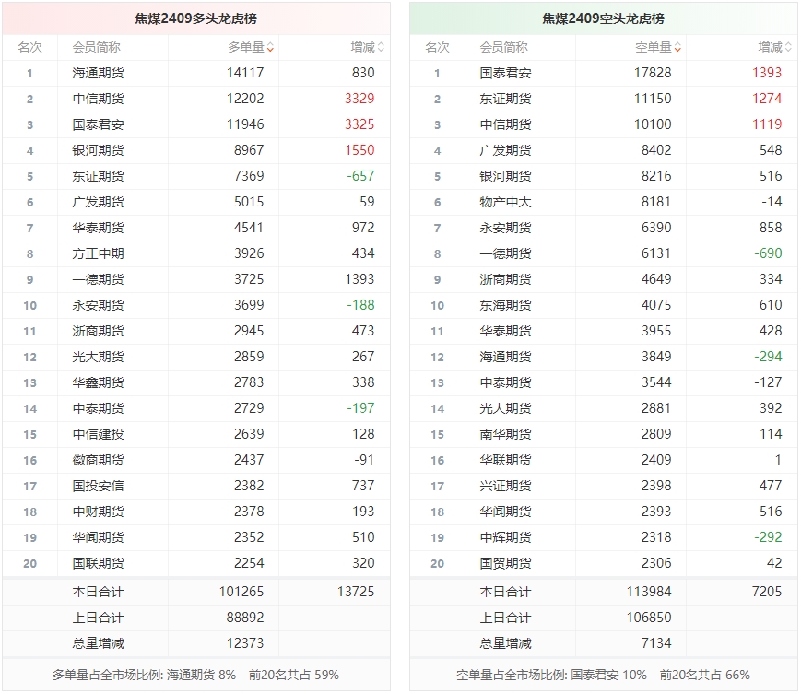This screenshot has height=694, width=801.
Task: Select 东证期货 in short table rank 2
Action: coord(505,99)
